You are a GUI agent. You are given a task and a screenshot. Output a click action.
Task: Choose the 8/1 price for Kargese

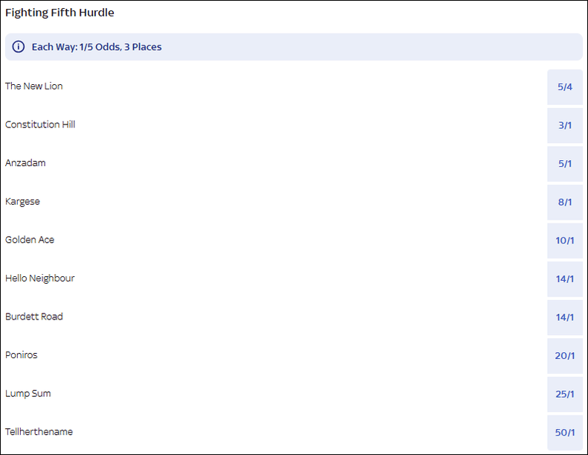pos(565,202)
